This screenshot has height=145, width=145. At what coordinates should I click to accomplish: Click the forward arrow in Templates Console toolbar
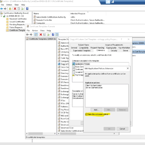(x=31, y=34)
